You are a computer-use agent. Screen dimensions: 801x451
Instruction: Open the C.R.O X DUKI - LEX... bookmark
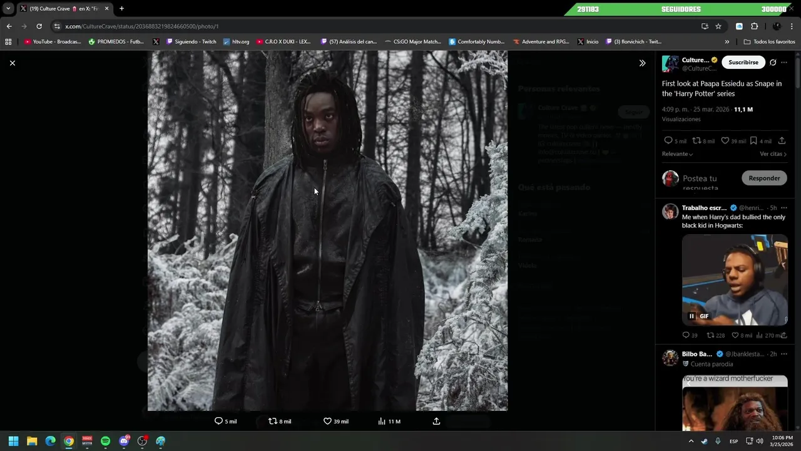click(x=283, y=41)
